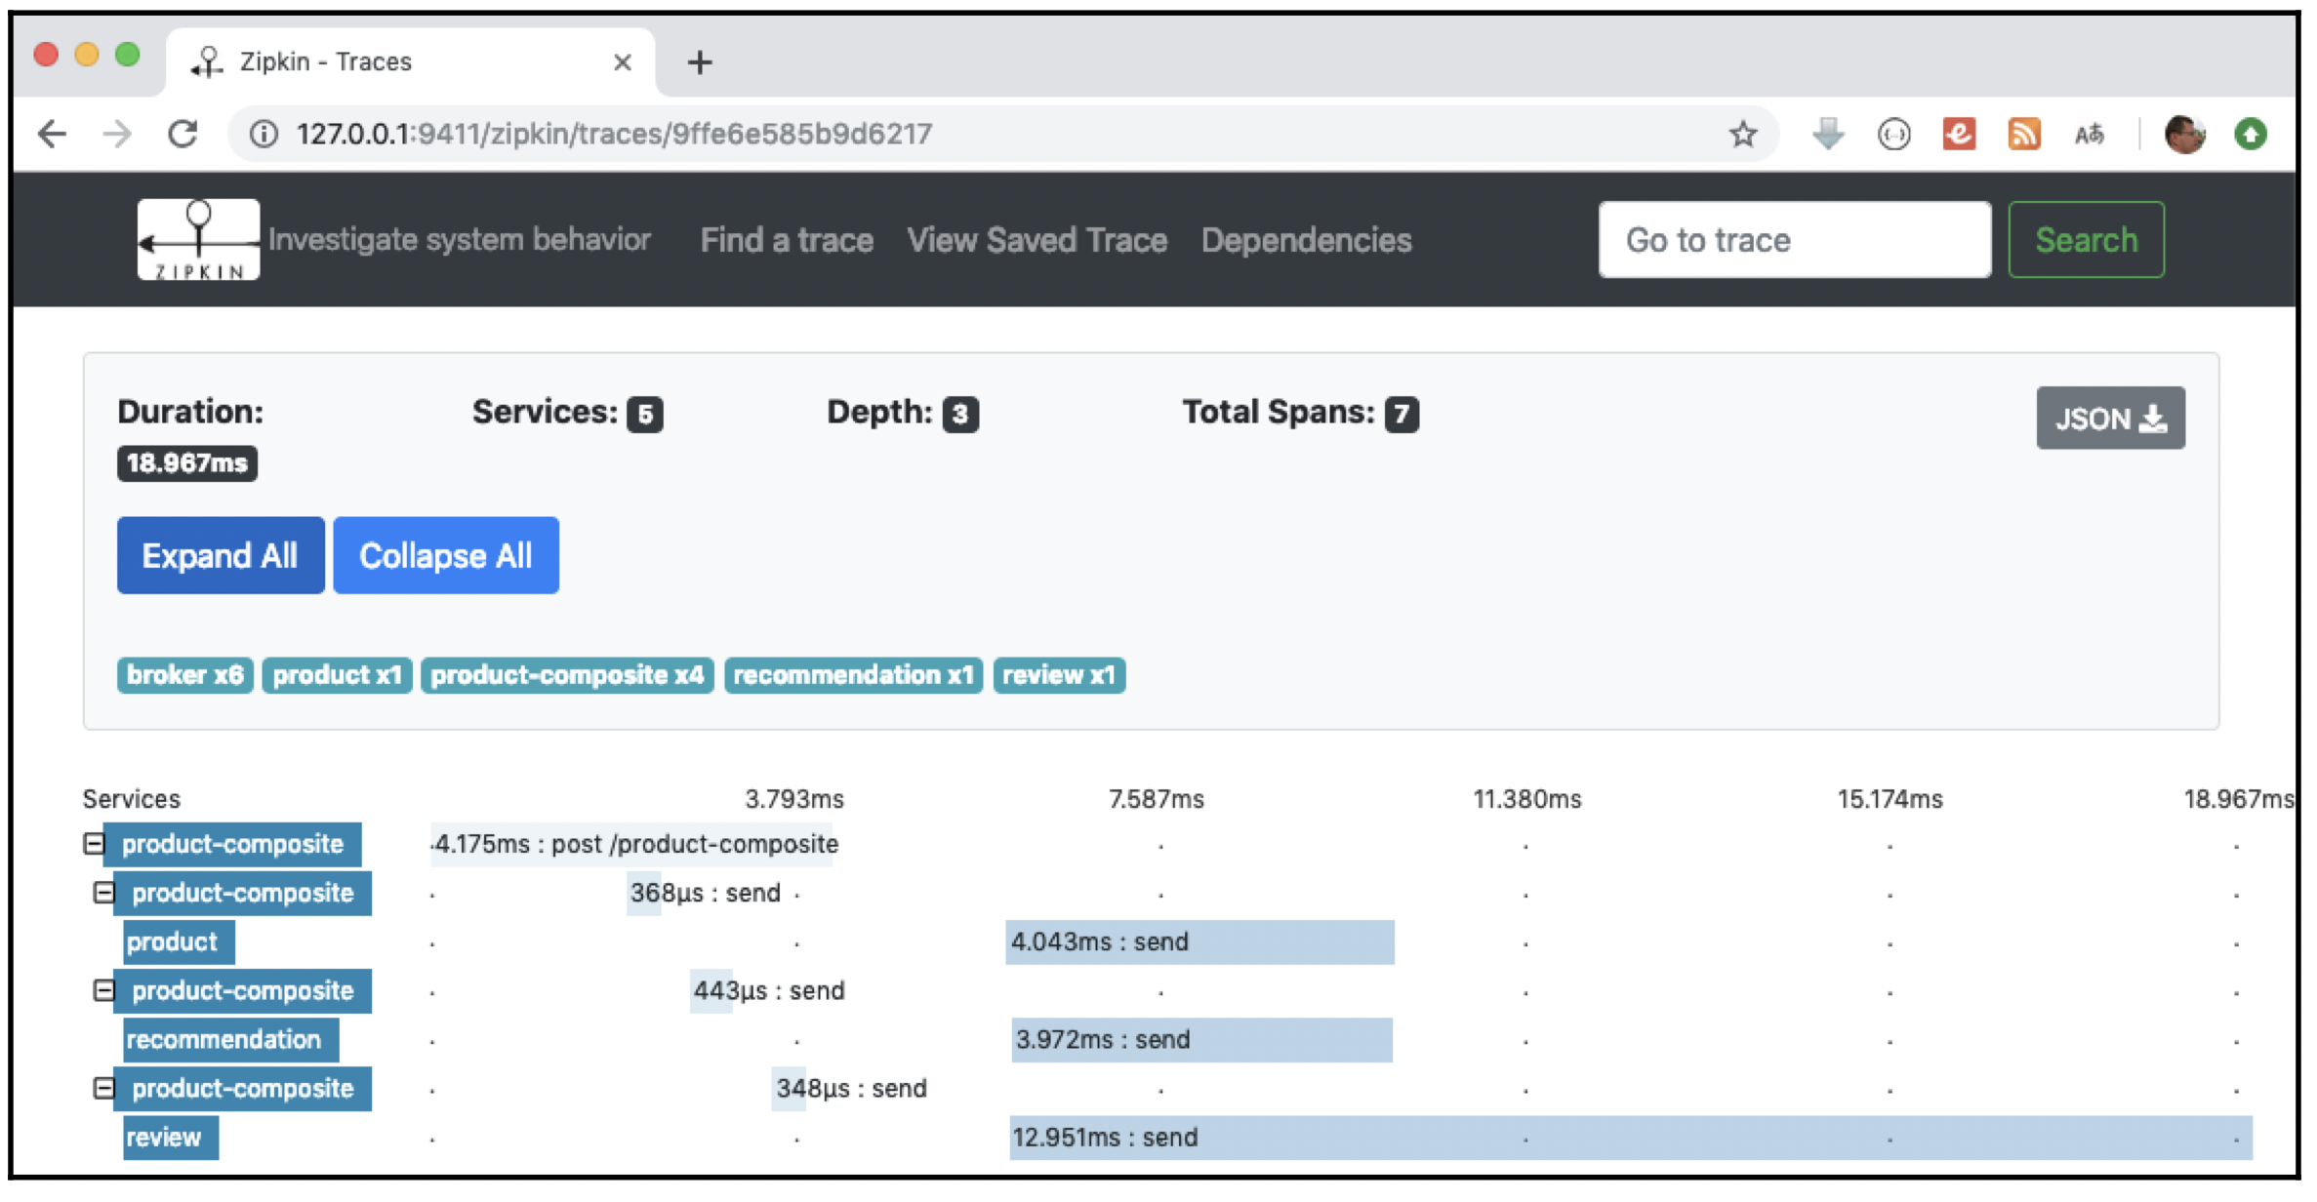Reload the page with the refresh icon
Viewport: 2317px width, 1202px height.
point(183,134)
